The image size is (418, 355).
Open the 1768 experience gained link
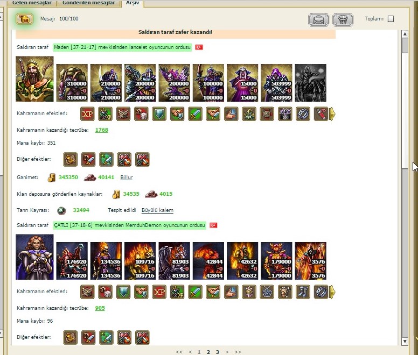(101, 130)
